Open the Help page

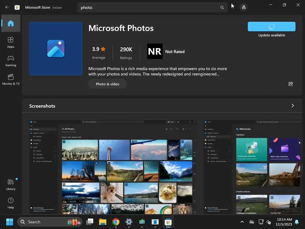(11, 203)
